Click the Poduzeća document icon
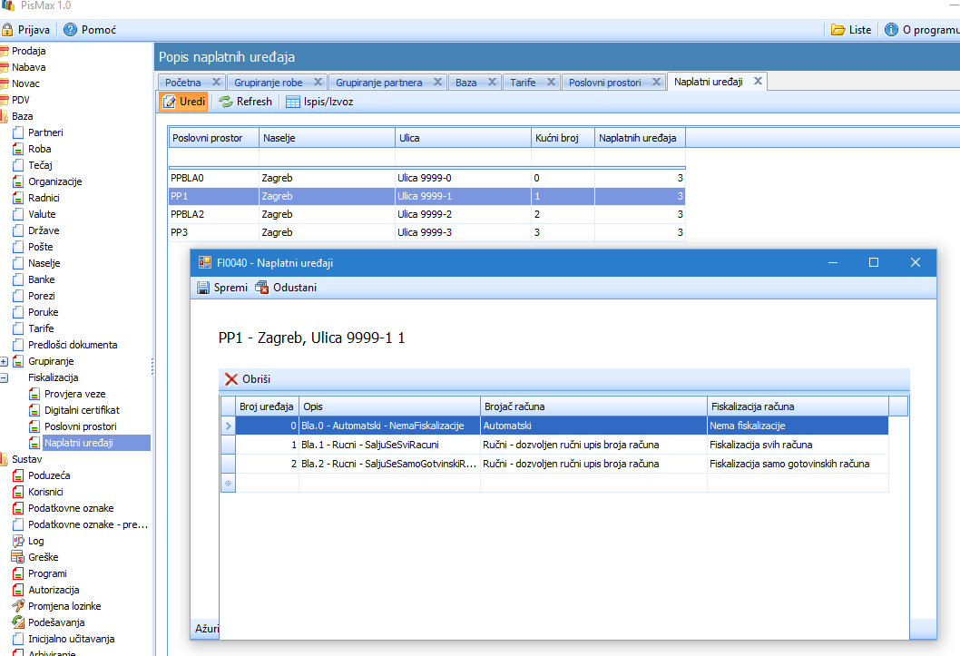 pyautogui.click(x=18, y=475)
